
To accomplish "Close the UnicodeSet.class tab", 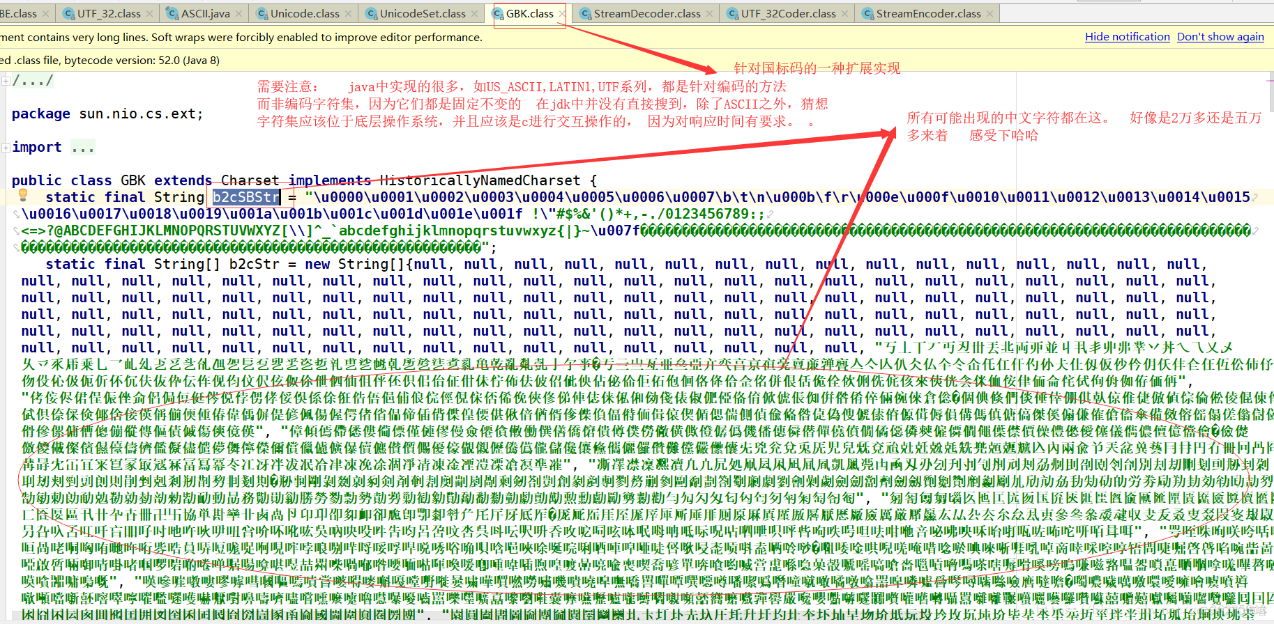I will point(476,14).
